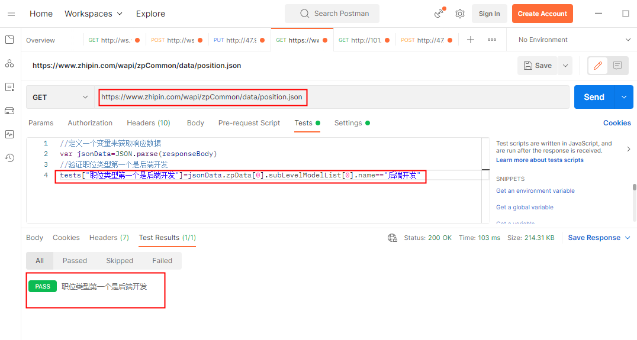The image size is (637, 340).
Task: Open History sidebar icon
Action: coord(9,158)
